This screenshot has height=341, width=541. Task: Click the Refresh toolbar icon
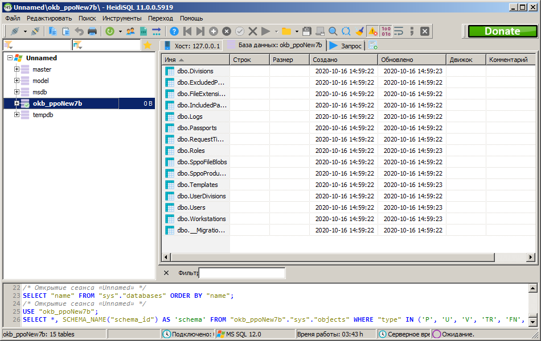click(109, 31)
